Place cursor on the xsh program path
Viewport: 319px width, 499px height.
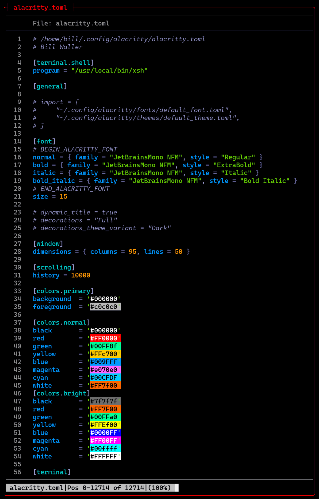pos(109,71)
